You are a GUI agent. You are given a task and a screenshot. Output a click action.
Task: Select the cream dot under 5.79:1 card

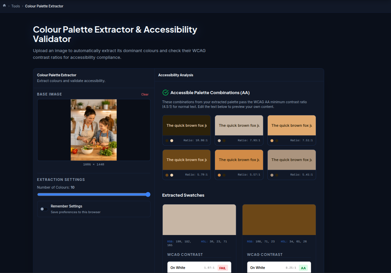pyautogui.click(x=172, y=175)
